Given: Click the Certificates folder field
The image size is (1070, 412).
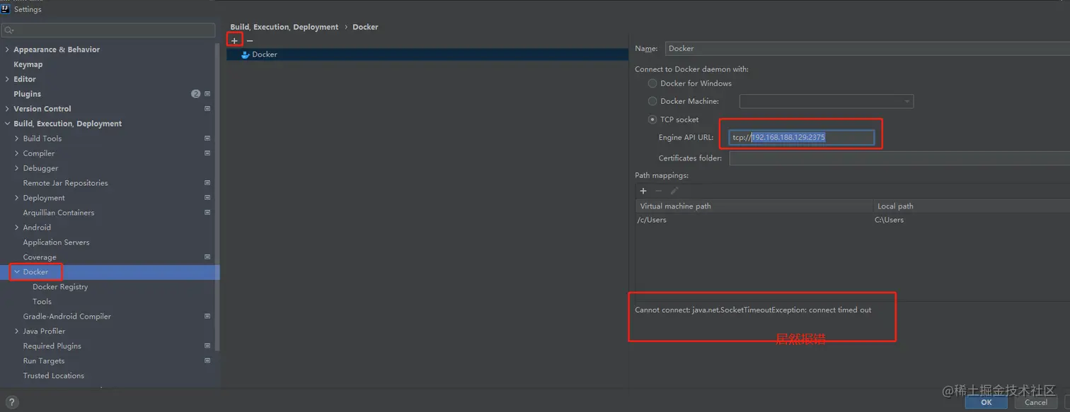Looking at the screenshot, I should click(x=899, y=158).
